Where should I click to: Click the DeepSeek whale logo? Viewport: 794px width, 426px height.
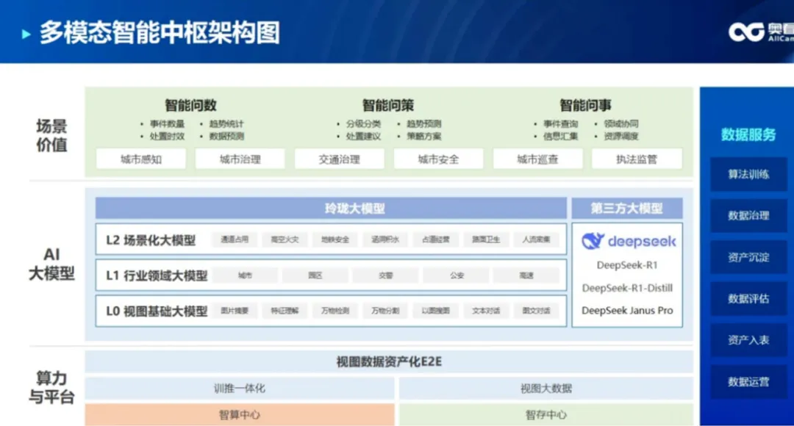593,241
